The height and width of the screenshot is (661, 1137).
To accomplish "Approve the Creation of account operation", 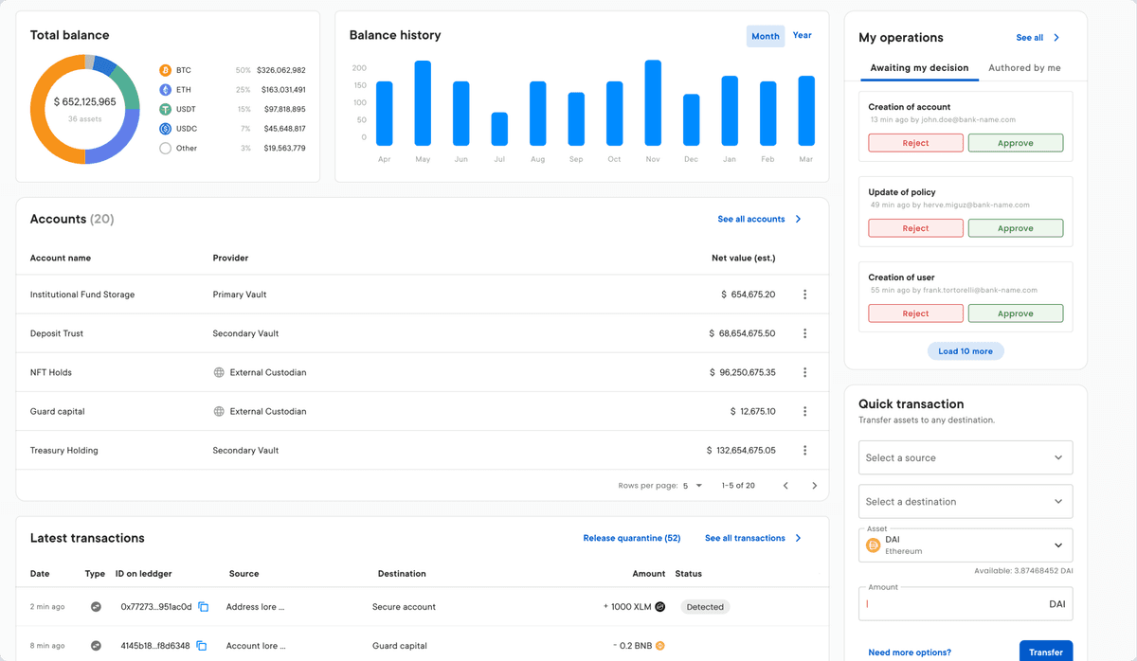I will tap(1015, 143).
